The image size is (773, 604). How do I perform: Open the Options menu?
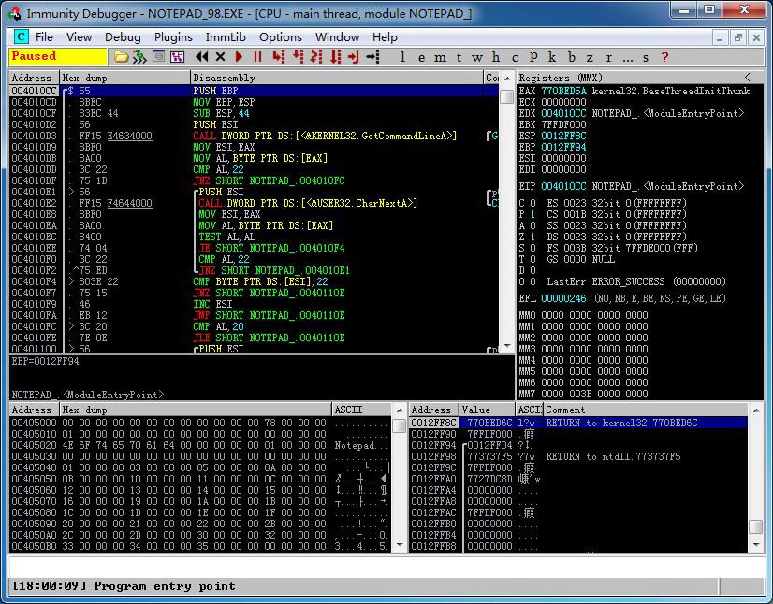click(x=280, y=37)
